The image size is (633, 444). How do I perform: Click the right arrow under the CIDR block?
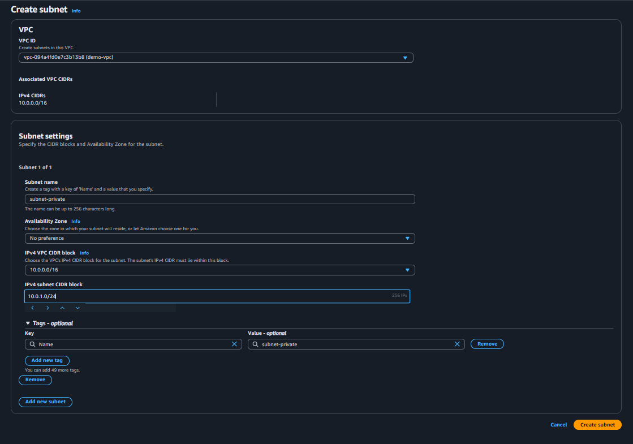(48, 308)
